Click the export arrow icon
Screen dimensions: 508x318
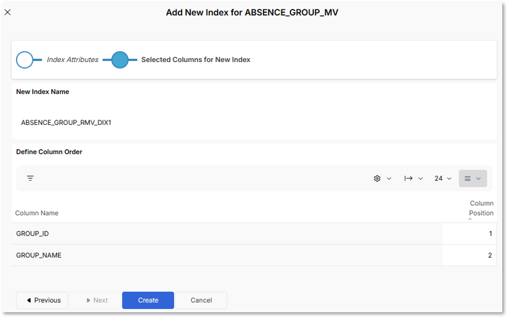(408, 179)
